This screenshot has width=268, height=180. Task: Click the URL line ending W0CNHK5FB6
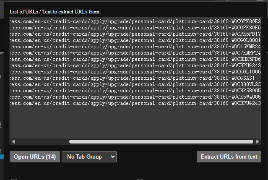tap(135, 59)
